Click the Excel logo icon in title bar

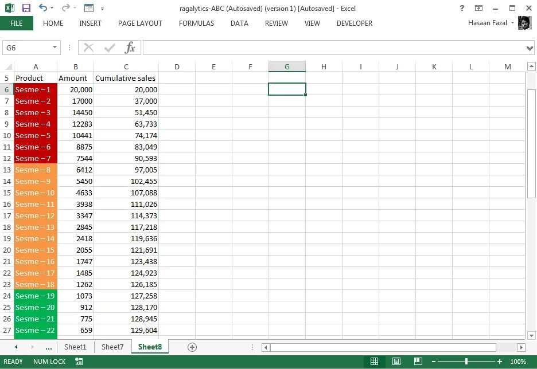click(10, 8)
